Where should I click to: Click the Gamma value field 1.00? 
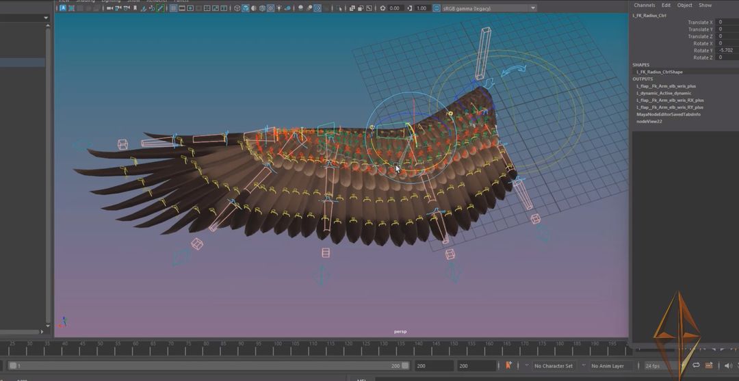tap(422, 8)
